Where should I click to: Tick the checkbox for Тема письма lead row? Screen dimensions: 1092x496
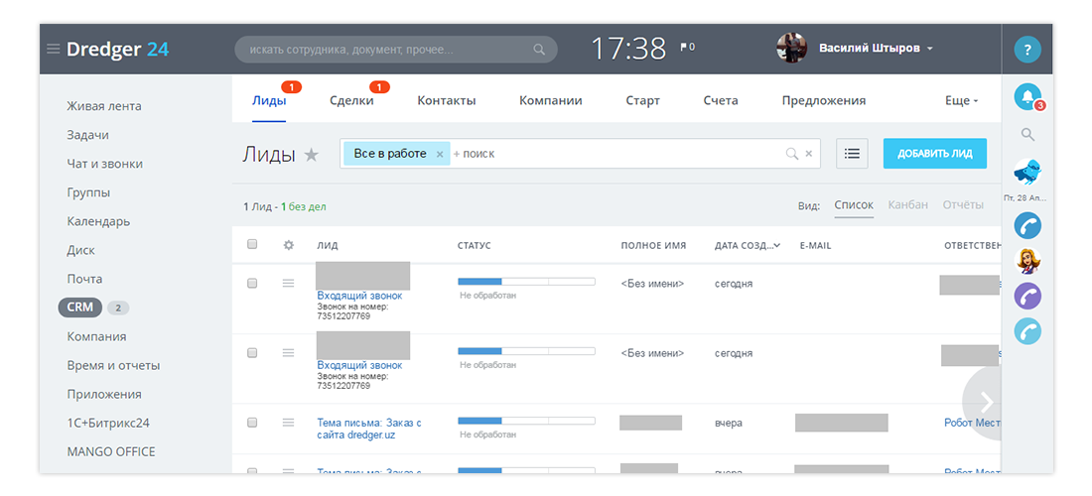(x=252, y=423)
